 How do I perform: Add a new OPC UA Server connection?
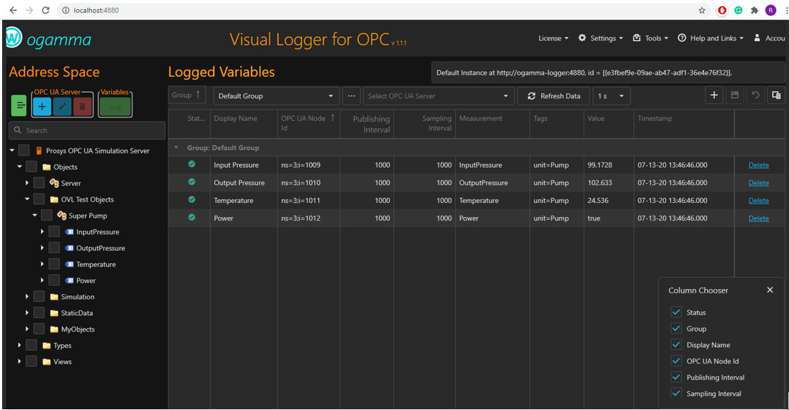42,106
